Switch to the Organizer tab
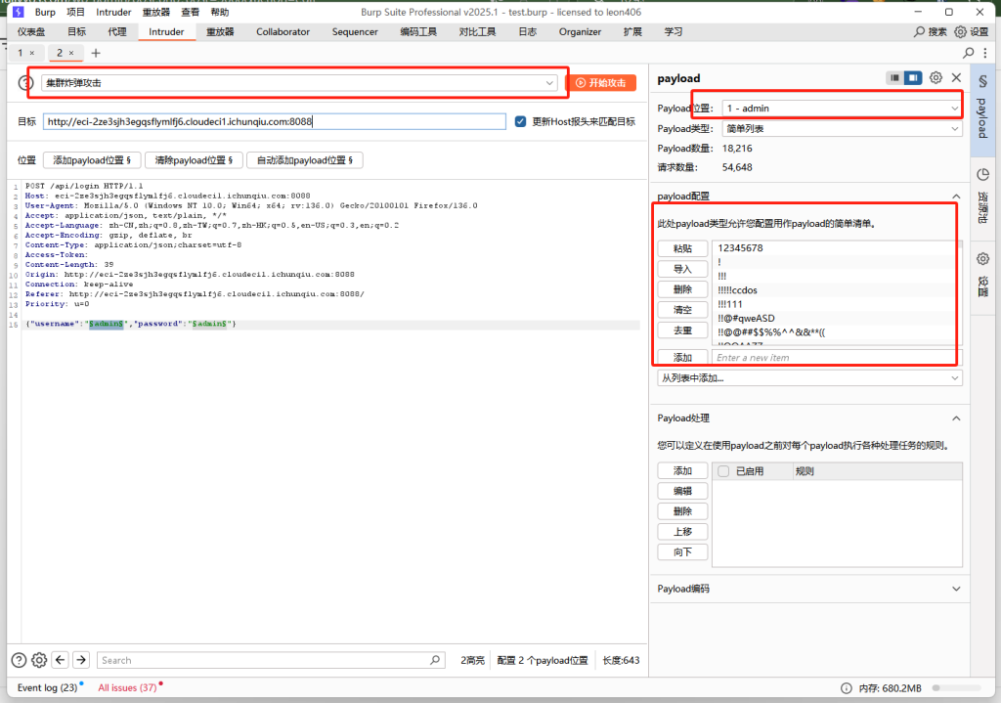This screenshot has width=1001, height=703. [x=580, y=32]
